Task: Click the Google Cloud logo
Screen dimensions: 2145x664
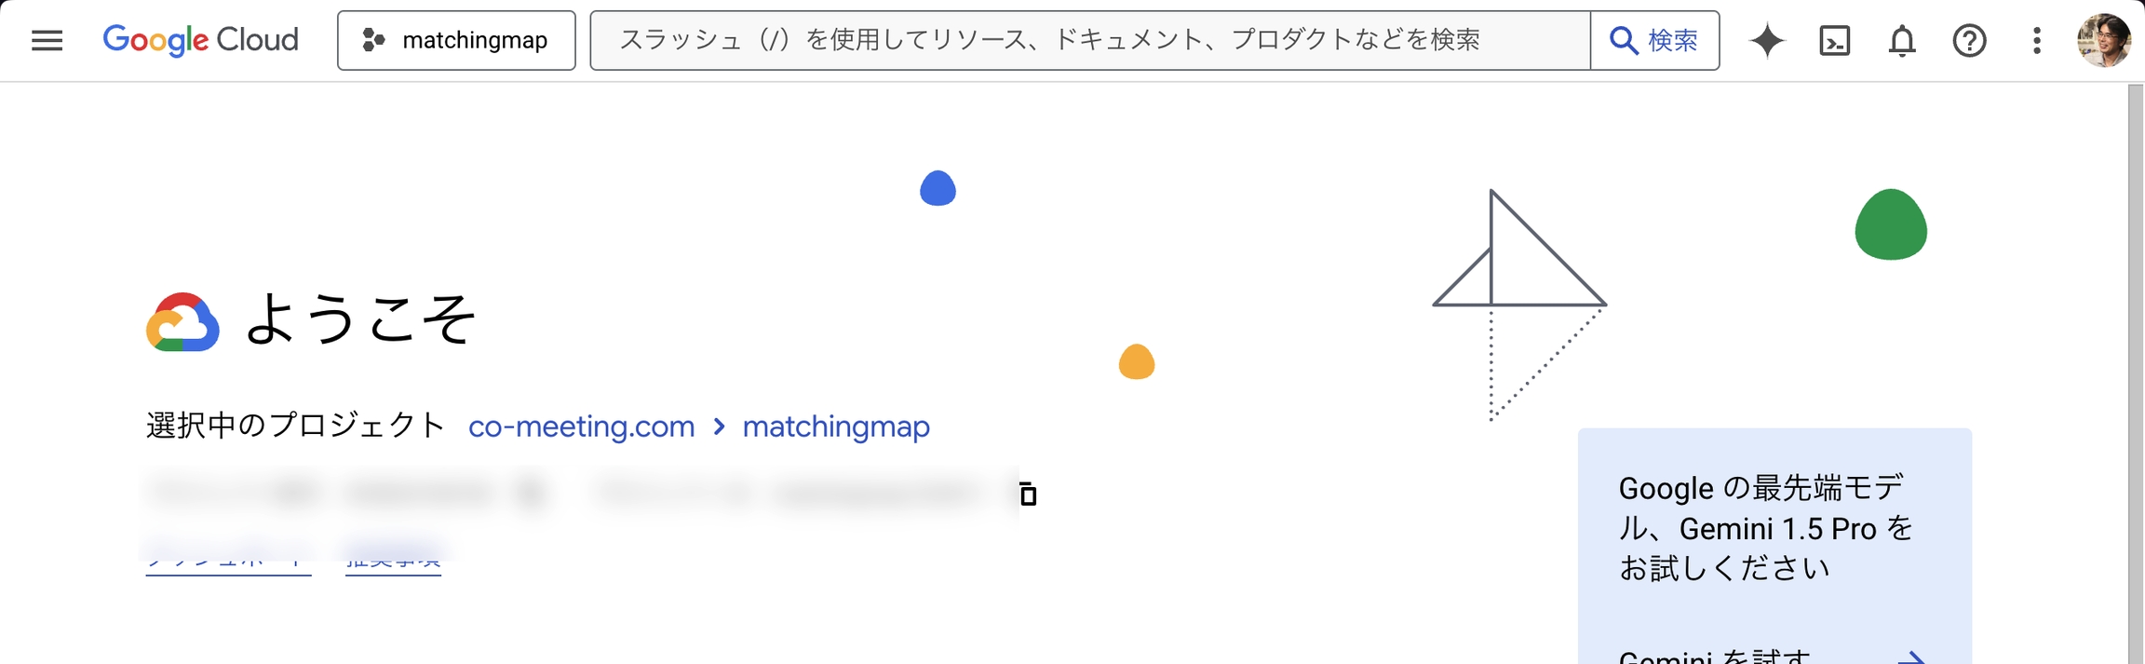Action: pos(201,40)
